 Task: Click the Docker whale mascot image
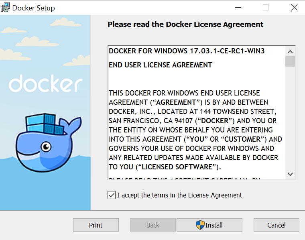49,142
